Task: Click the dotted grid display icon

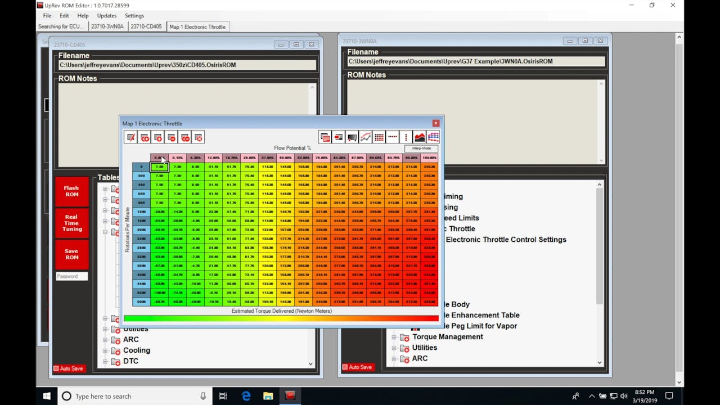Action: [379, 137]
